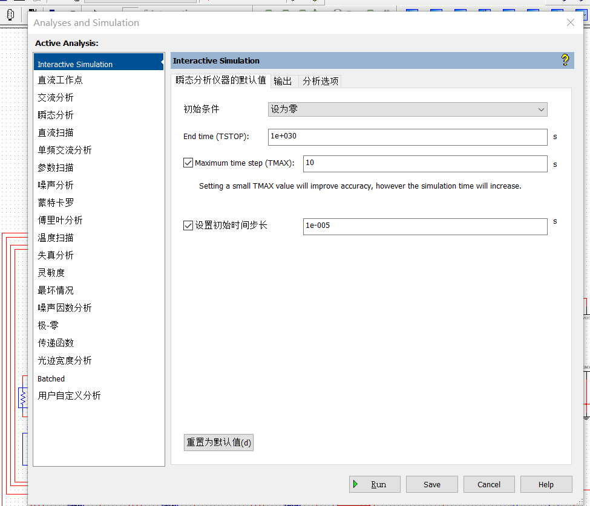Select 极-零 analysis
The height and width of the screenshot is (506, 590).
click(x=48, y=325)
